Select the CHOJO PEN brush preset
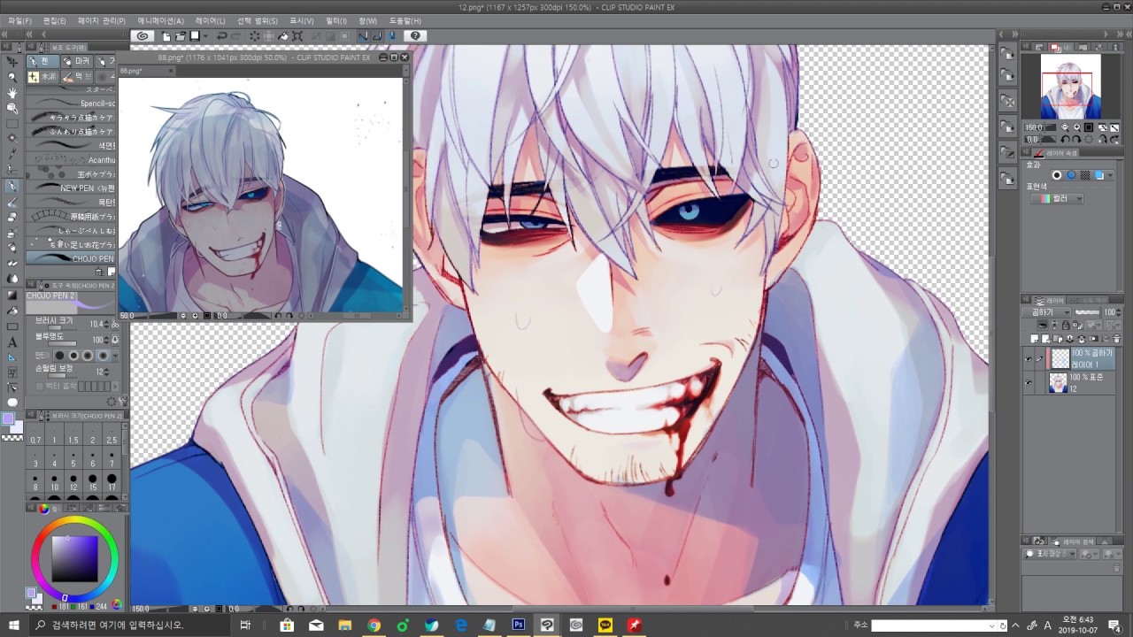Image resolution: width=1133 pixels, height=637 pixels. coord(71,258)
